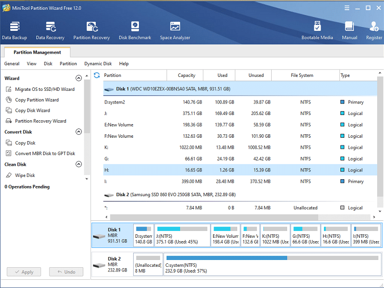
Task: Select the D:system2 partition row
Action: tap(240, 102)
